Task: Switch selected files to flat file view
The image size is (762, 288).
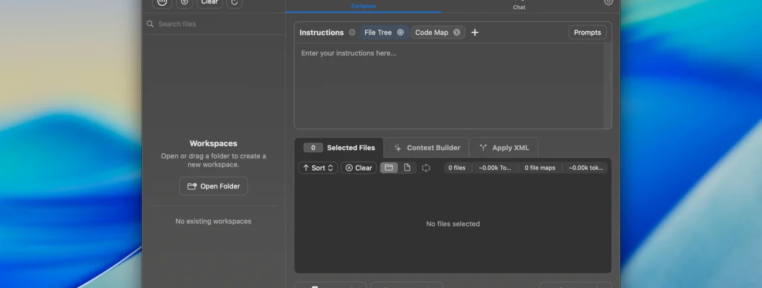Action: (408, 168)
